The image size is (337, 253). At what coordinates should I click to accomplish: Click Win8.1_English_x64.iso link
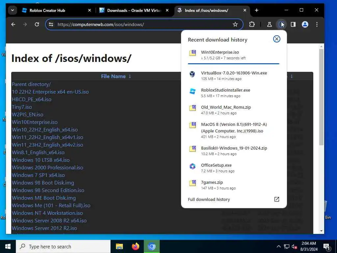[38, 152]
